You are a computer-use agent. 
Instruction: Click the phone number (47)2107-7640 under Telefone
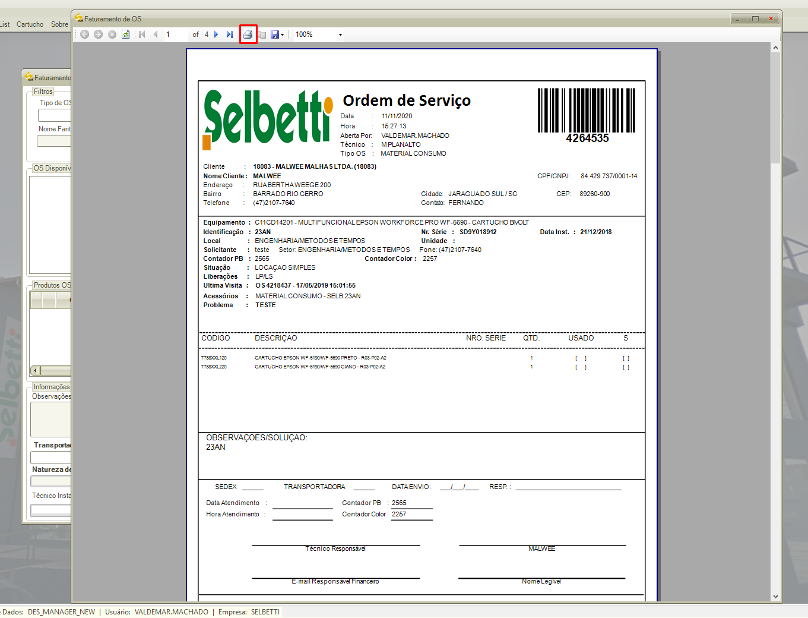tap(274, 203)
